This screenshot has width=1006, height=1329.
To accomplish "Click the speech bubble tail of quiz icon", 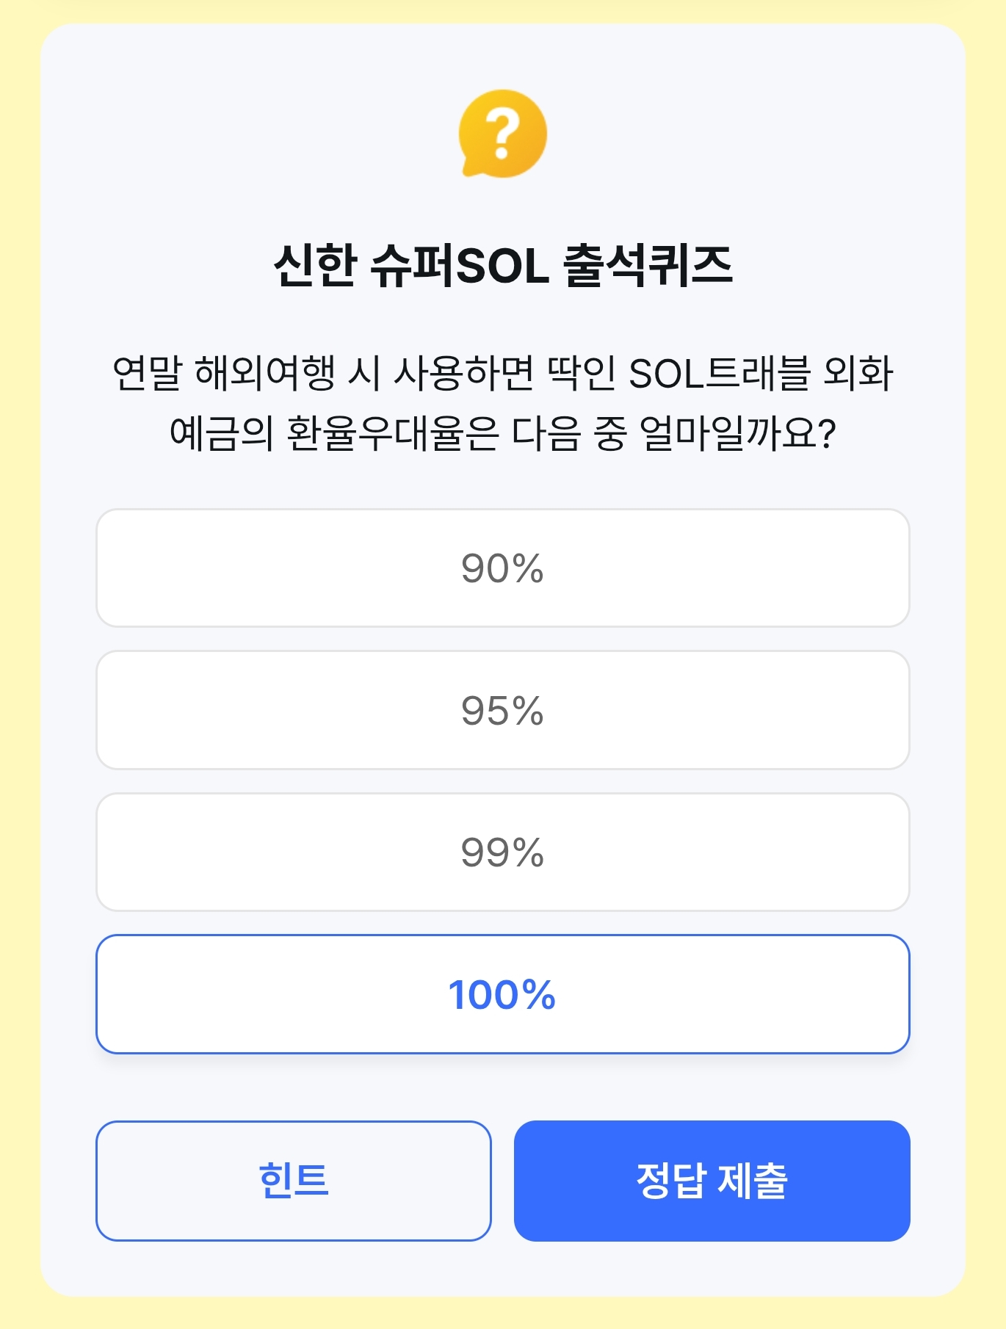I will click(470, 170).
